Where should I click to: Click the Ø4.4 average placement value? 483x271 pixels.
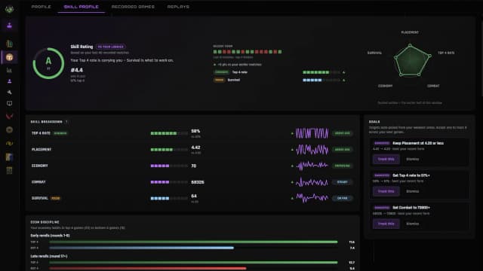tap(77, 70)
